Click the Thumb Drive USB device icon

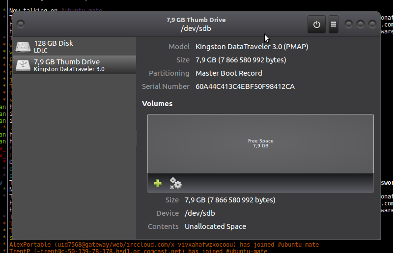point(23,65)
